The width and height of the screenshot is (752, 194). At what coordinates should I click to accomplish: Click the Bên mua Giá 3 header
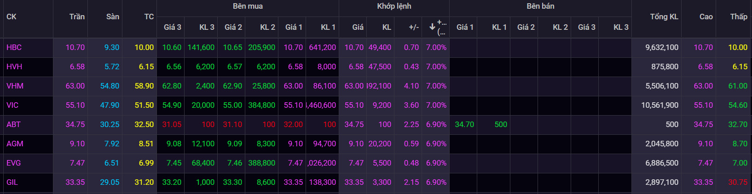[x=173, y=27]
